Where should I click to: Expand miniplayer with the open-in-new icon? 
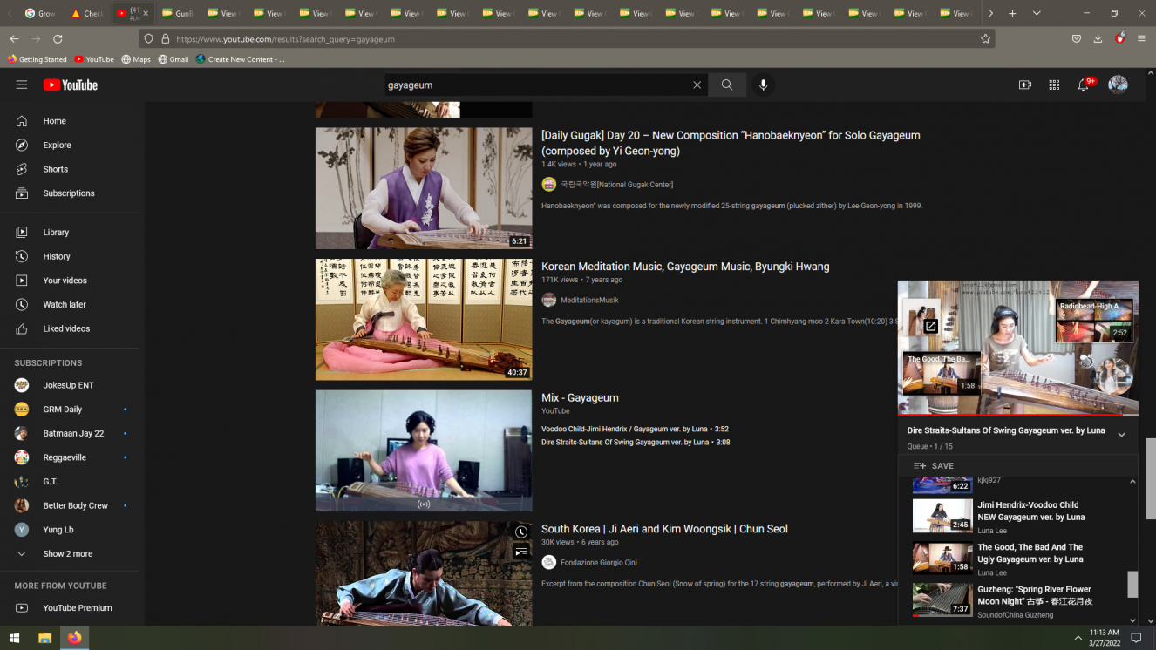[x=930, y=326]
